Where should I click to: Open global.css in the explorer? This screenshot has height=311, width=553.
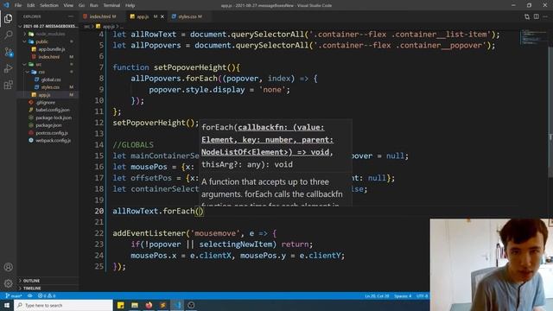pos(51,79)
